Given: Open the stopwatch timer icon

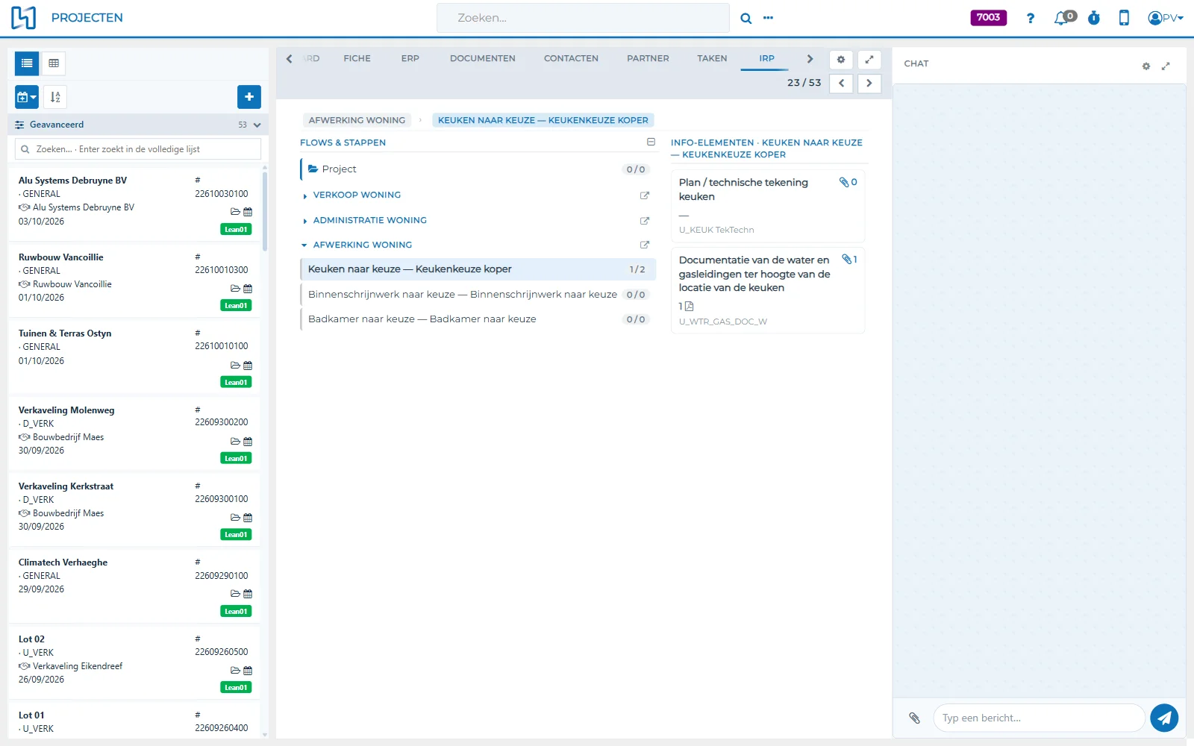Looking at the screenshot, I should pyautogui.click(x=1094, y=18).
